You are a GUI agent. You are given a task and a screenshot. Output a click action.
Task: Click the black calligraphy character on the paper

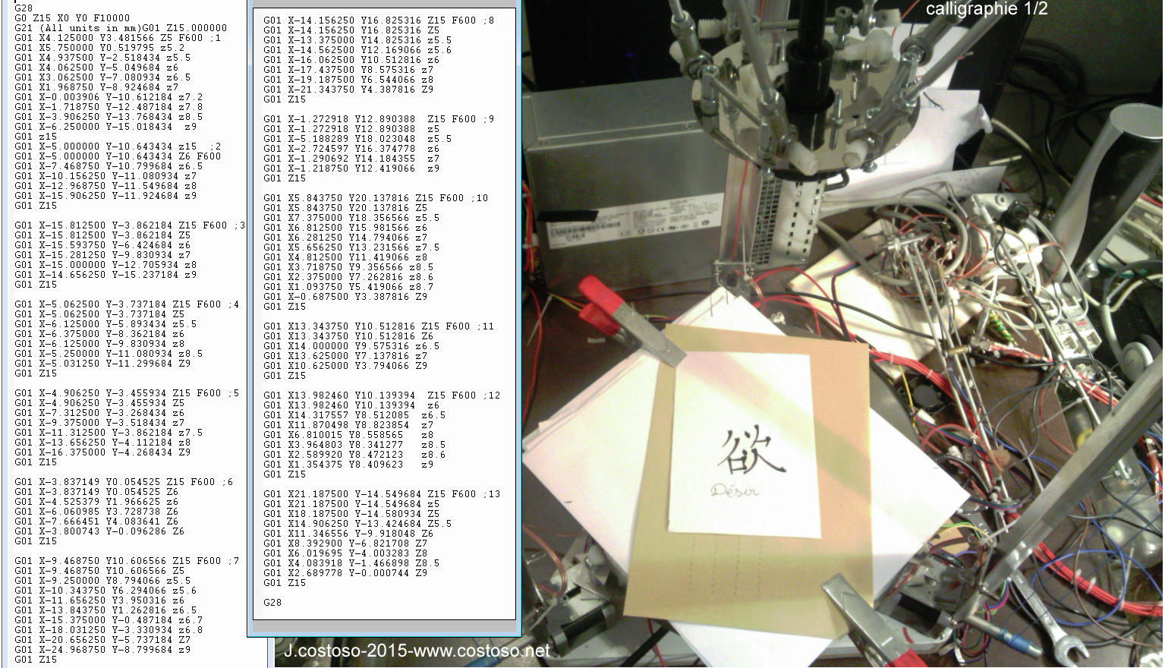click(x=748, y=452)
